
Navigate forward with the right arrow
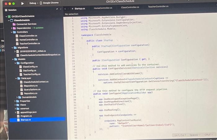tap(68, 9)
